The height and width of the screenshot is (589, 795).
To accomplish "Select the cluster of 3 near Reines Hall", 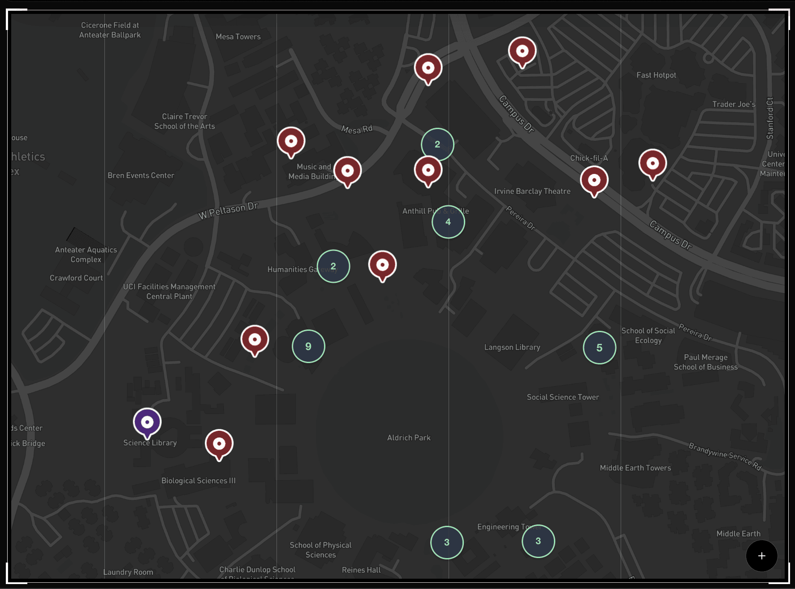I will [446, 542].
